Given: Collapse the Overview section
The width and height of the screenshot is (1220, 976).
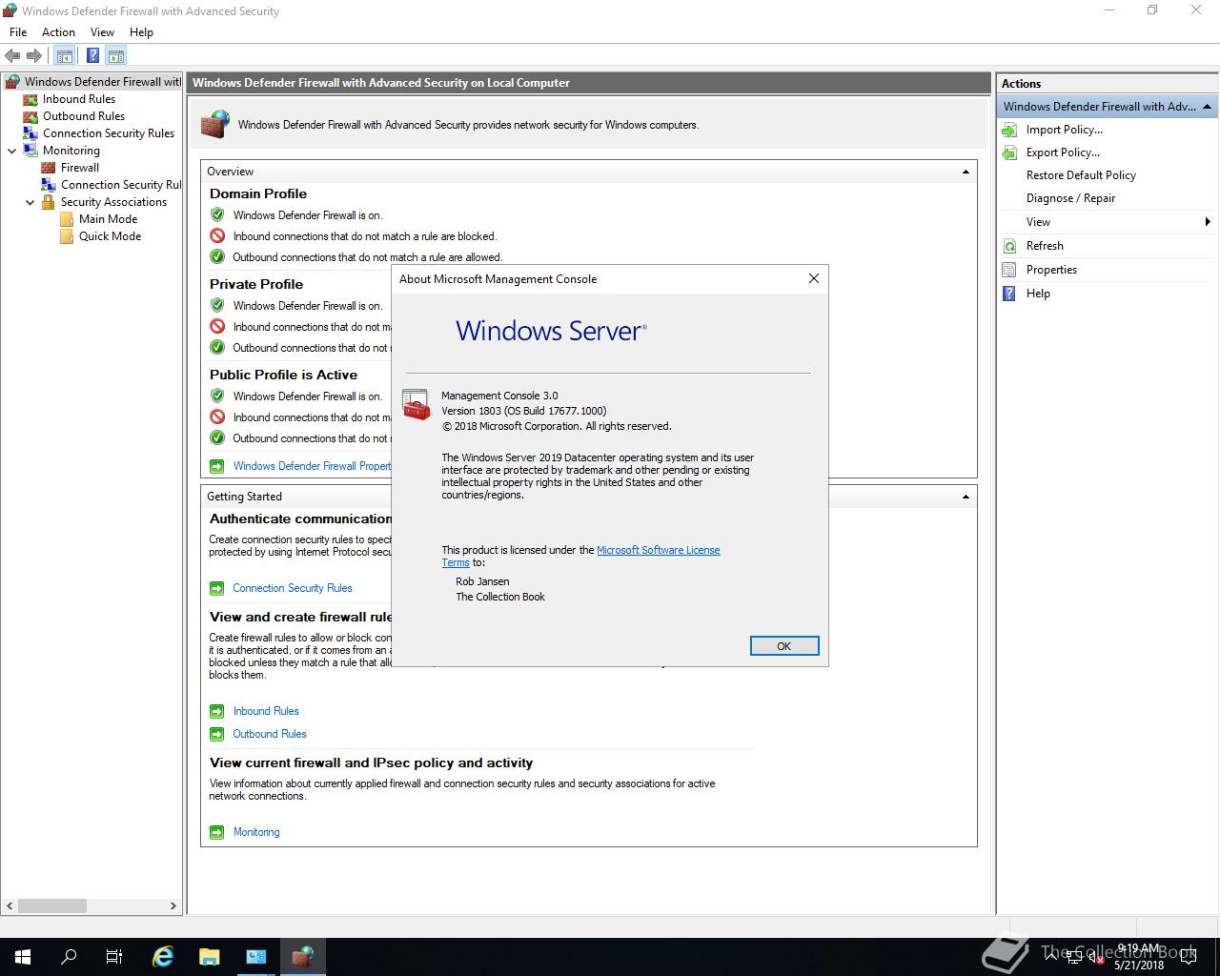Looking at the screenshot, I should 966,172.
